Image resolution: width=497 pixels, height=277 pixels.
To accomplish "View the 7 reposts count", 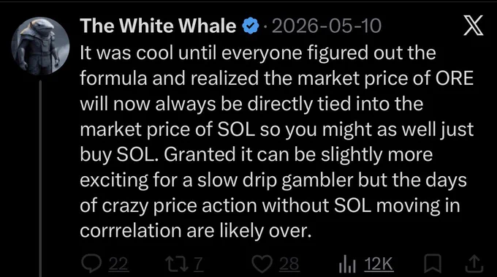I will [x=198, y=264].
